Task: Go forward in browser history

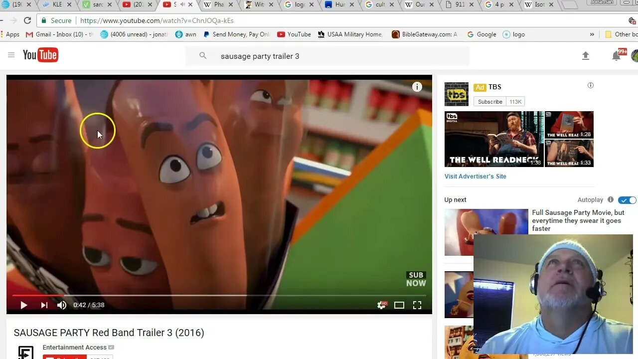Action: (12, 20)
